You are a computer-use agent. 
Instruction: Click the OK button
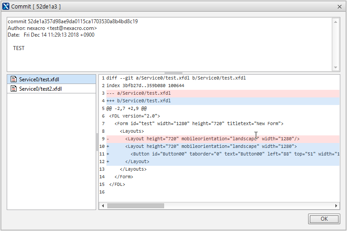click(x=324, y=219)
